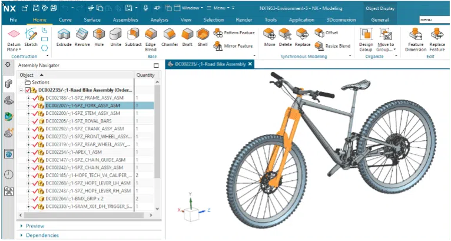The image size is (451, 241).
Task: Open the File menu
Action: (x=13, y=20)
